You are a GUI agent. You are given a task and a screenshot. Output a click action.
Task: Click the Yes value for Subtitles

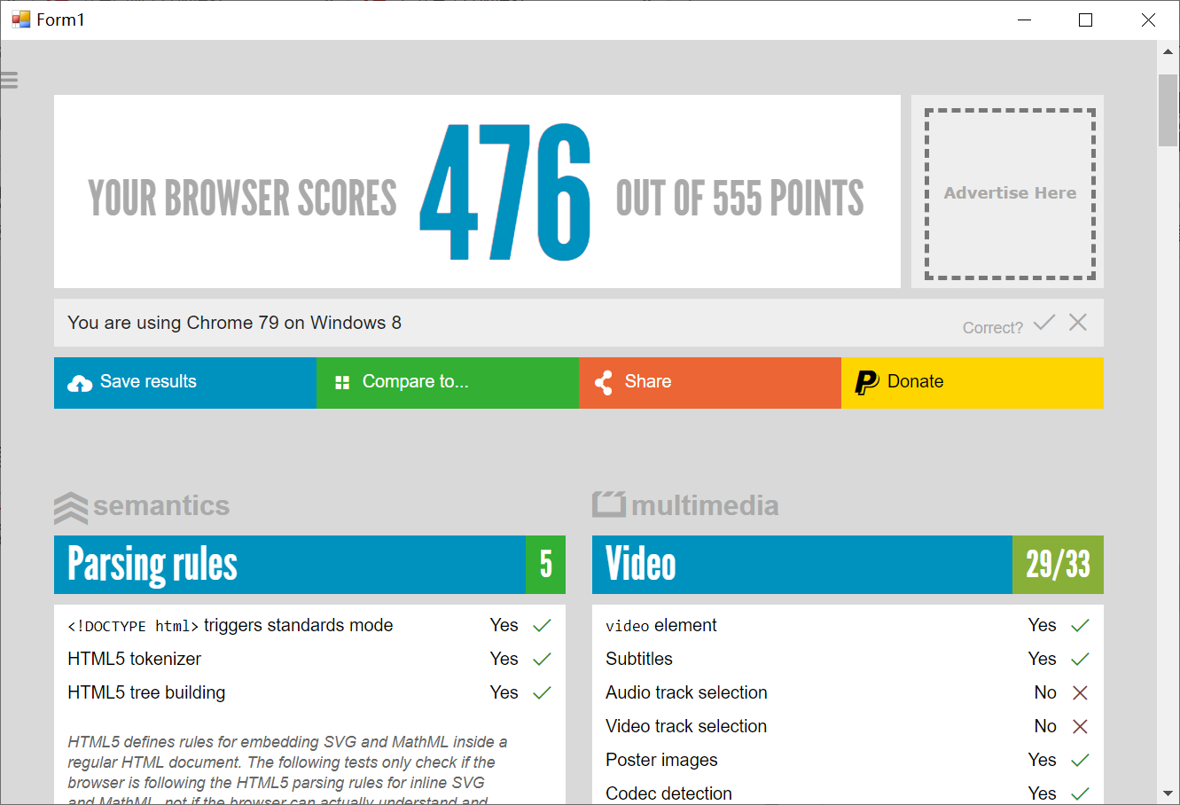click(x=1043, y=660)
